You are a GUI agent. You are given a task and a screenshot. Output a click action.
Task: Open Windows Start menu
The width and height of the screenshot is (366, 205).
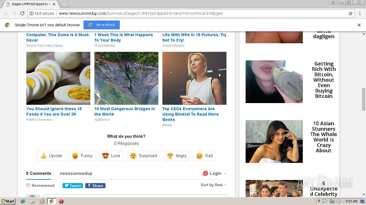(x=8, y=201)
